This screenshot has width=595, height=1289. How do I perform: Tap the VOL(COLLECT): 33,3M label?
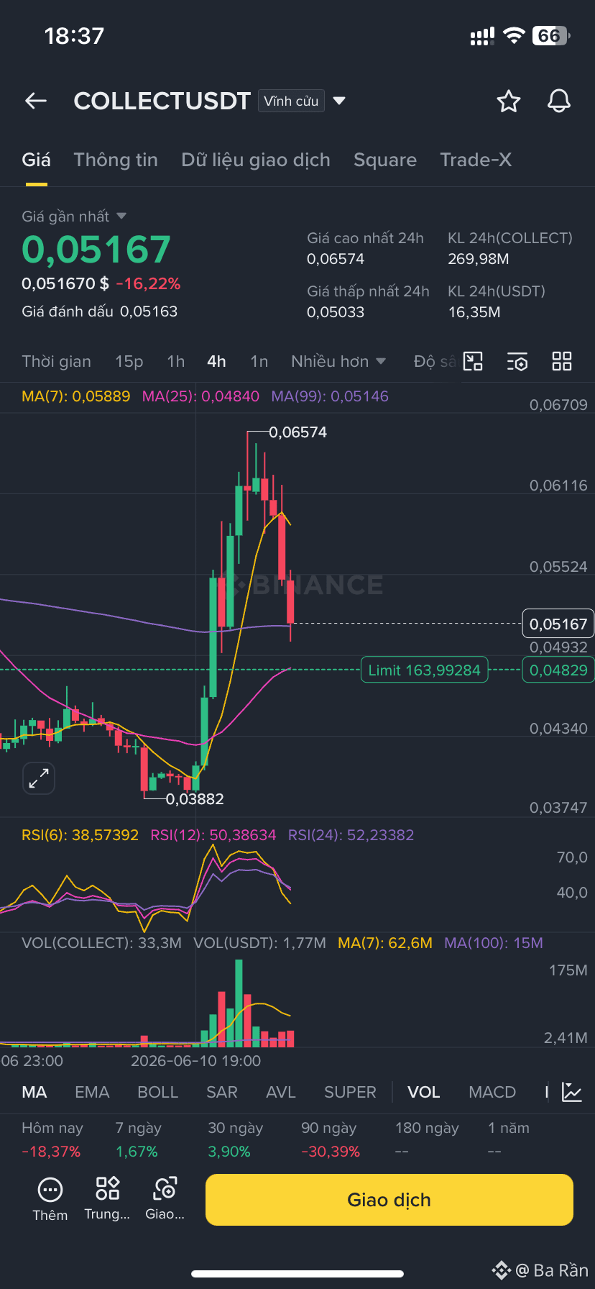(101, 943)
